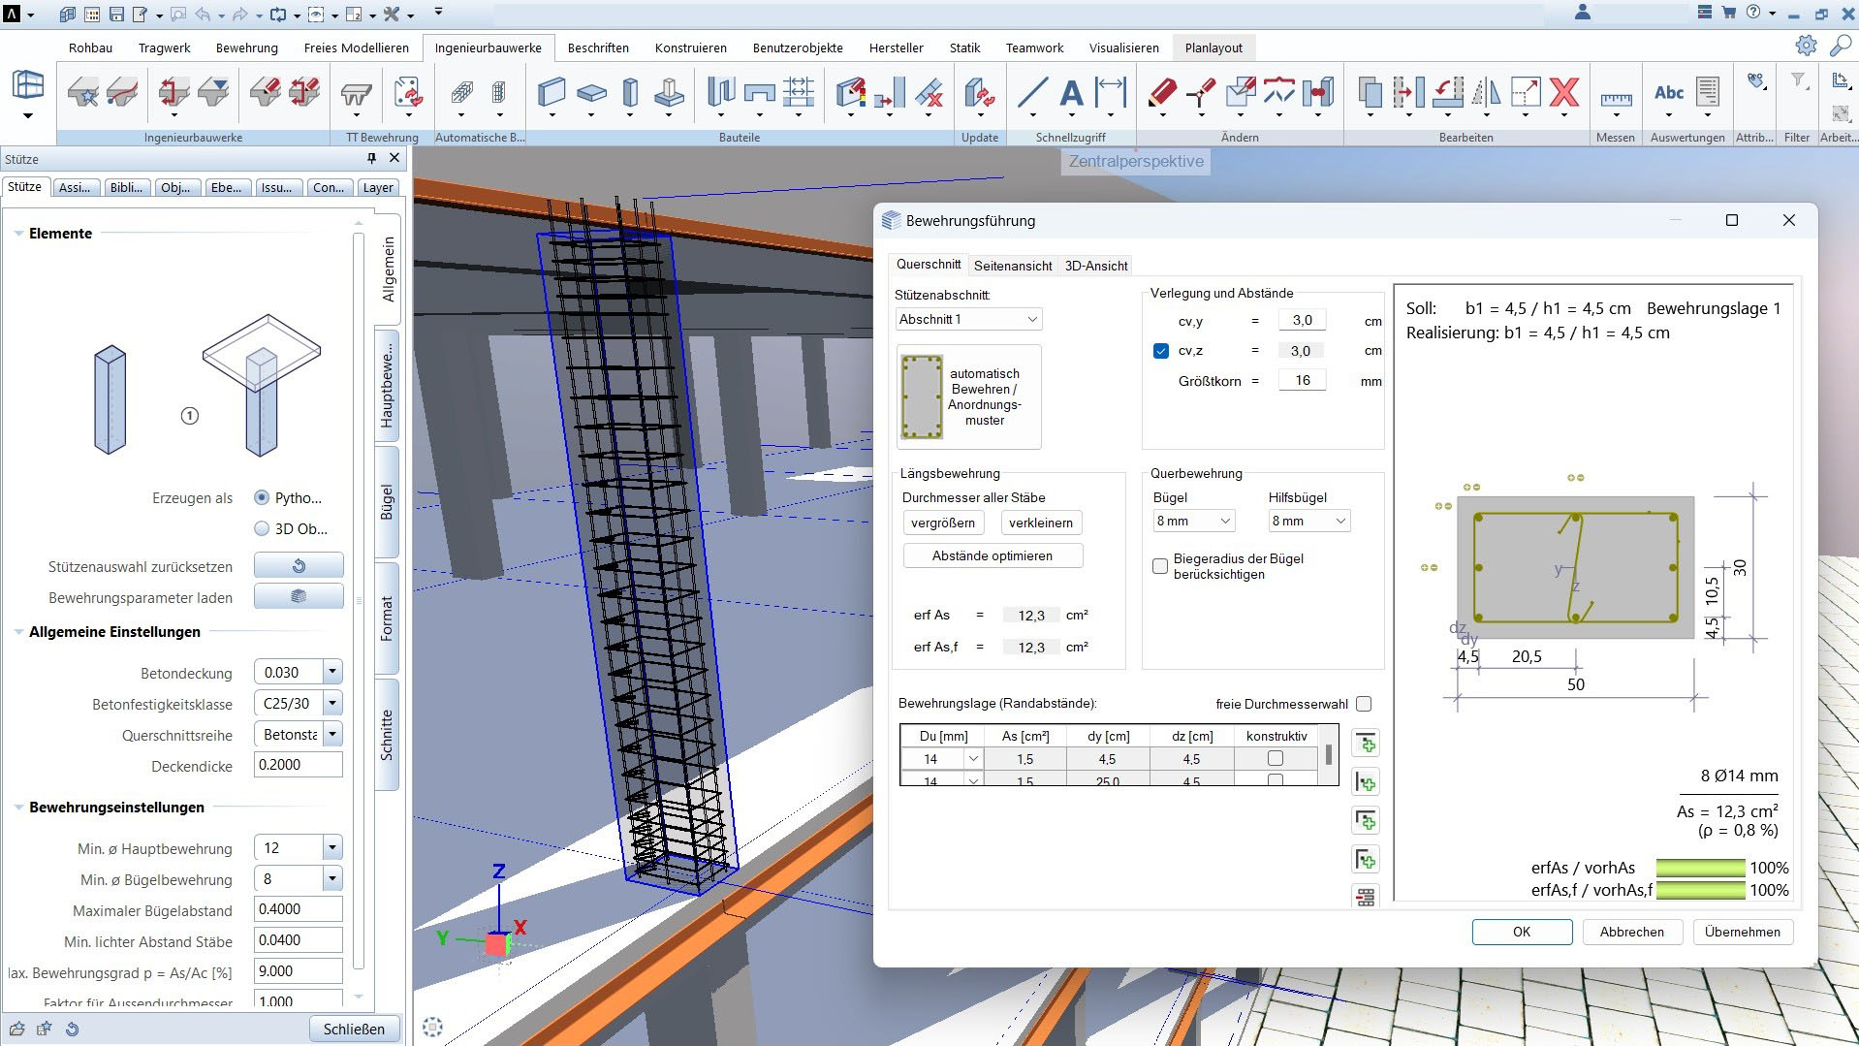Screen dimensions: 1859x1046
Task: Enable Biegeradius der Bügel berücksichtigen
Action: [1159, 566]
